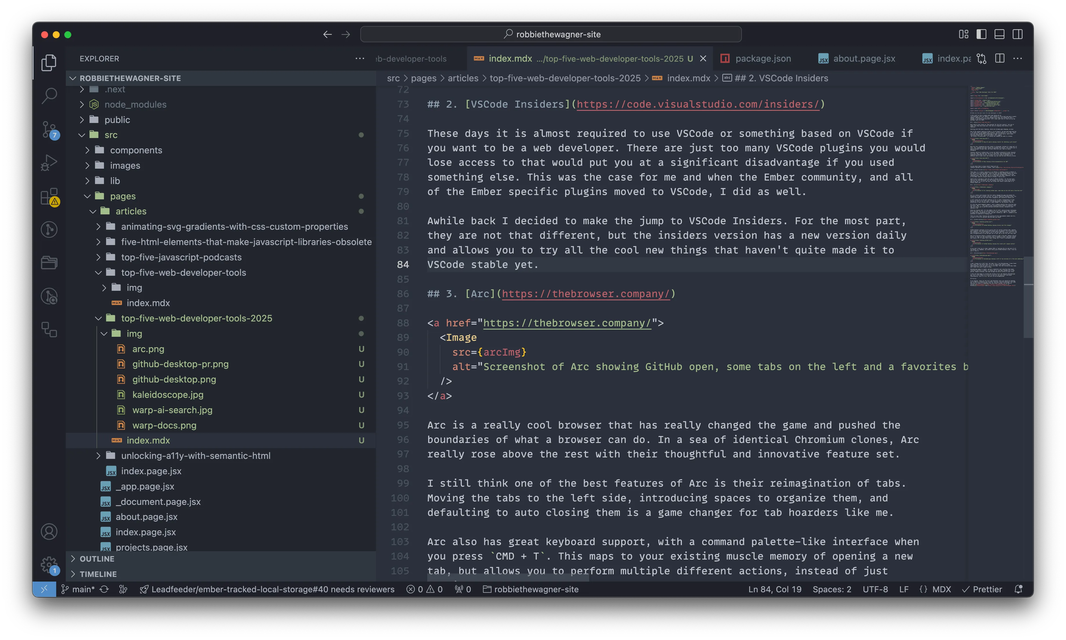
Task: Expand the TIMELINE section
Action: [221, 574]
